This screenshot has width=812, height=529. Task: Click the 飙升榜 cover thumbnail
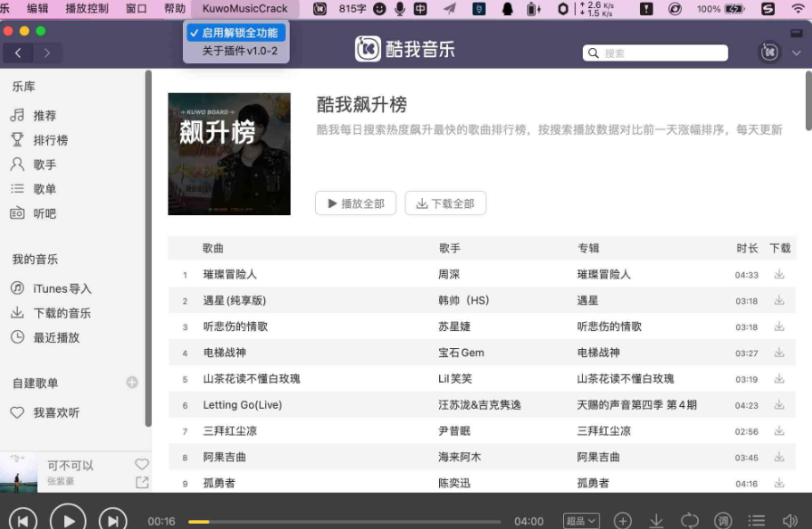point(229,154)
